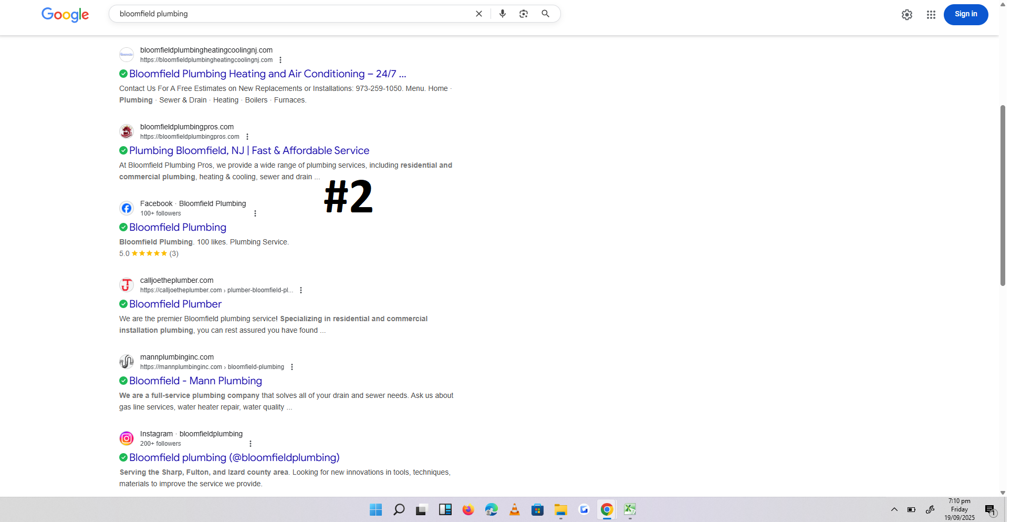The height and width of the screenshot is (522, 1011).
Task: Start voice search with microphone icon
Action: tap(503, 14)
